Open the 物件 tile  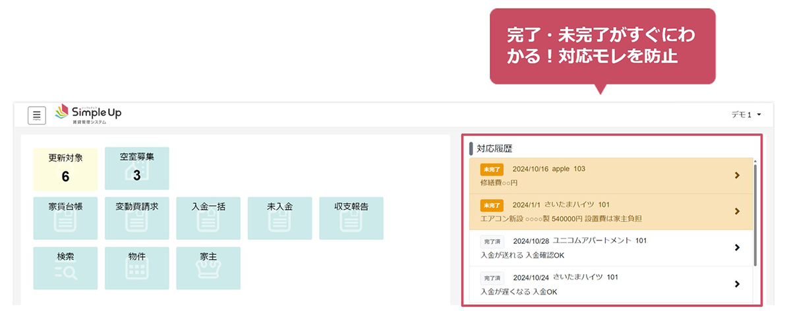(137, 268)
